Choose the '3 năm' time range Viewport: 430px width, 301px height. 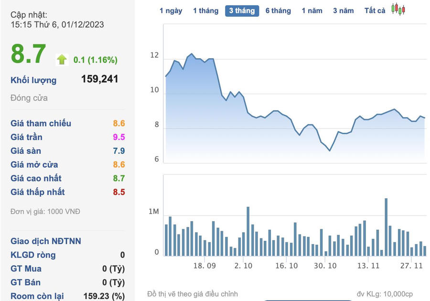(344, 11)
